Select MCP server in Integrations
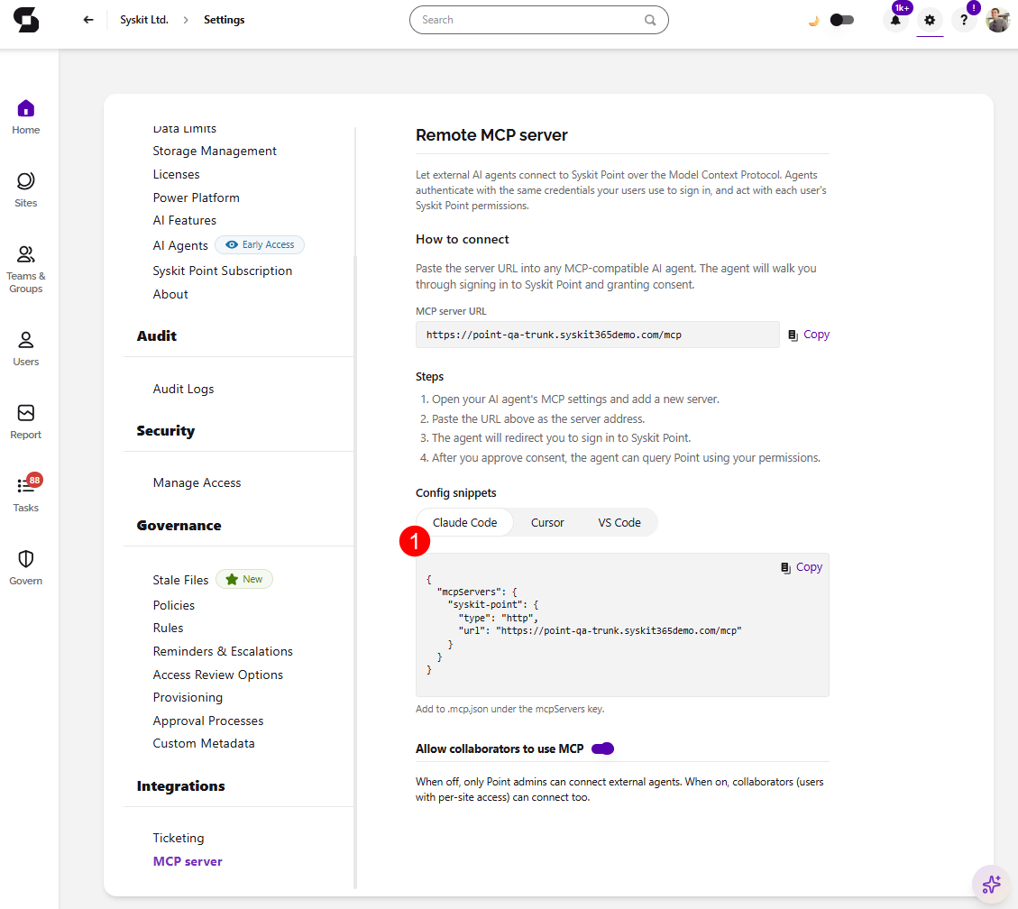The width and height of the screenshot is (1018, 909). click(x=188, y=861)
